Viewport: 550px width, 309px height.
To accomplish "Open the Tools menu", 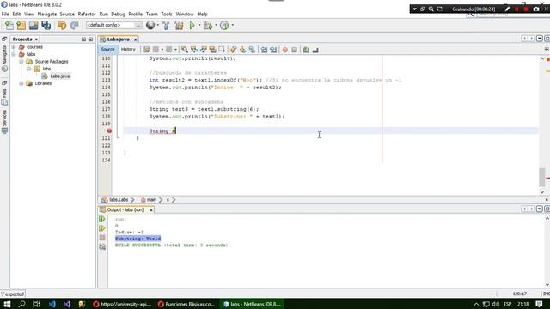I will tap(167, 14).
